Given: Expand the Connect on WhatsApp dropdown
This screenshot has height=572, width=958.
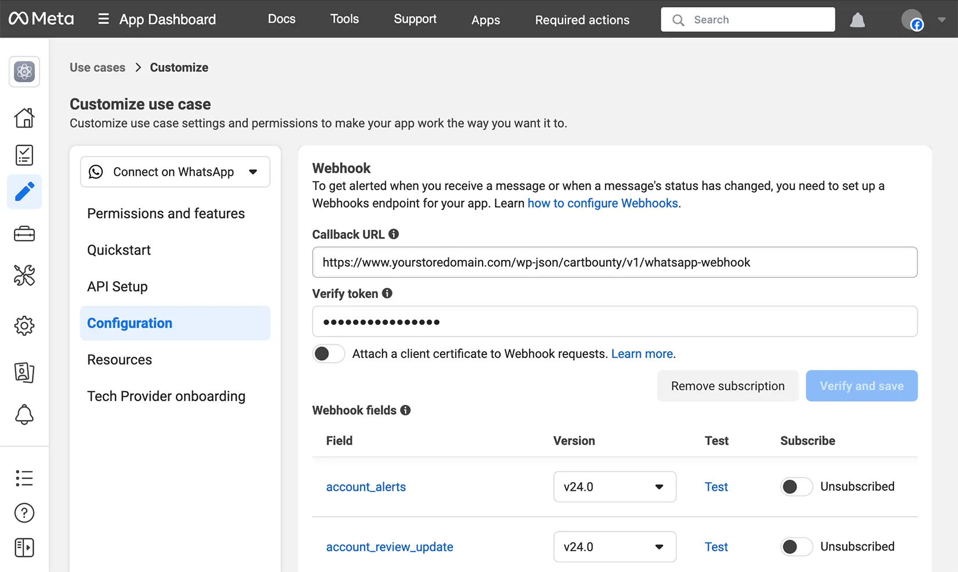Looking at the screenshot, I should pyautogui.click(x=254, y=172).
